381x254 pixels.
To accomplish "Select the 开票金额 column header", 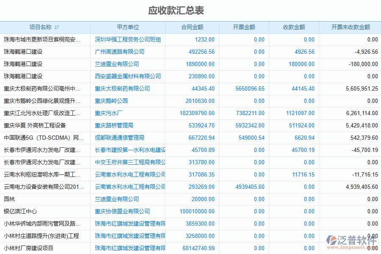I will click(244, 27).
